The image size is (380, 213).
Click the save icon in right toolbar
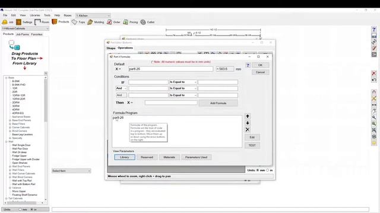[374, 35]
